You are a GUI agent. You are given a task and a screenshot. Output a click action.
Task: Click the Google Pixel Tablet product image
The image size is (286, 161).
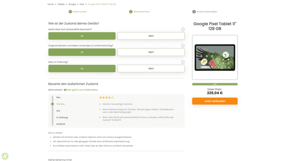tap(214, 57)
